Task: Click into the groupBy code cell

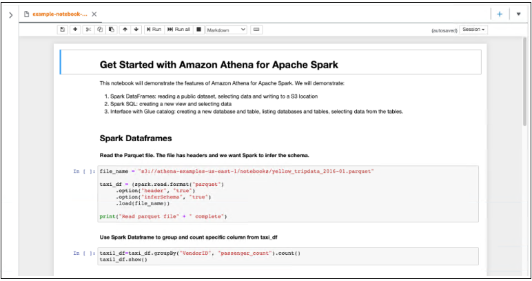Action: point(288,256)
